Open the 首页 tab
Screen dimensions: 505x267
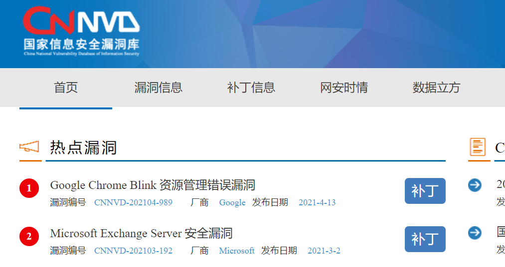tap(66, 88)
